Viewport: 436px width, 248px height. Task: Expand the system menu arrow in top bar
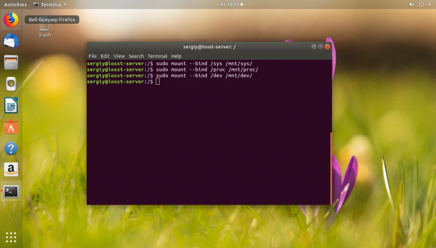pos(429,4)
